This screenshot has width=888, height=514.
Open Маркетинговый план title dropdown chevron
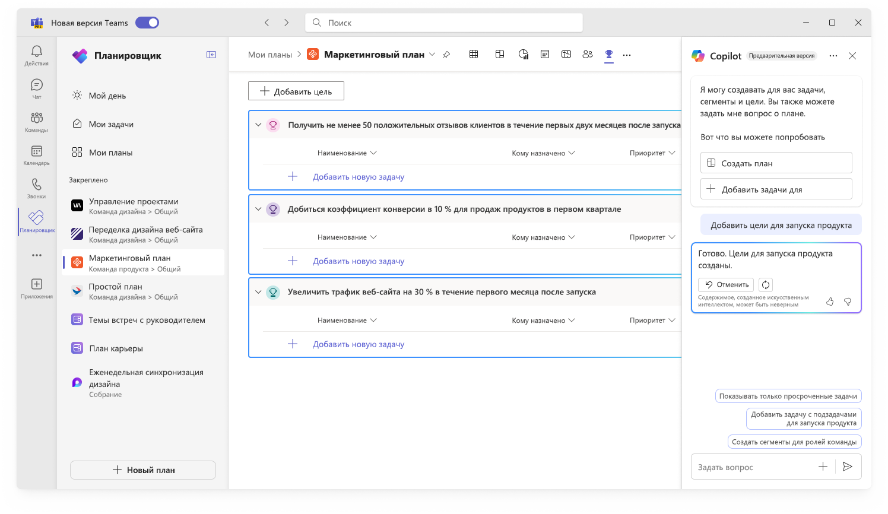pos(432,54)
